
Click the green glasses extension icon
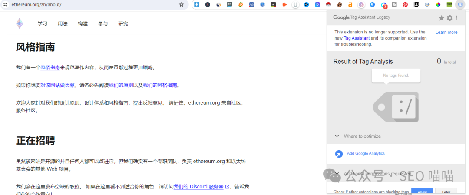tap(449, 4)
